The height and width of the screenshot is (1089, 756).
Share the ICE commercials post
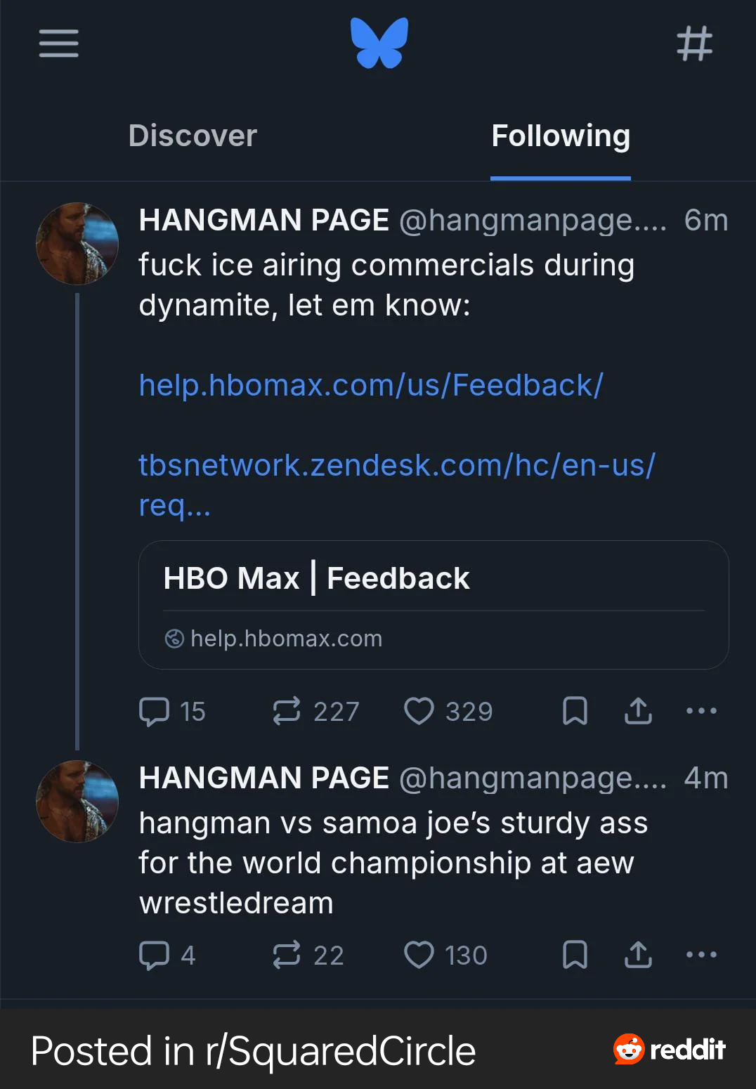tap(638, 711)
